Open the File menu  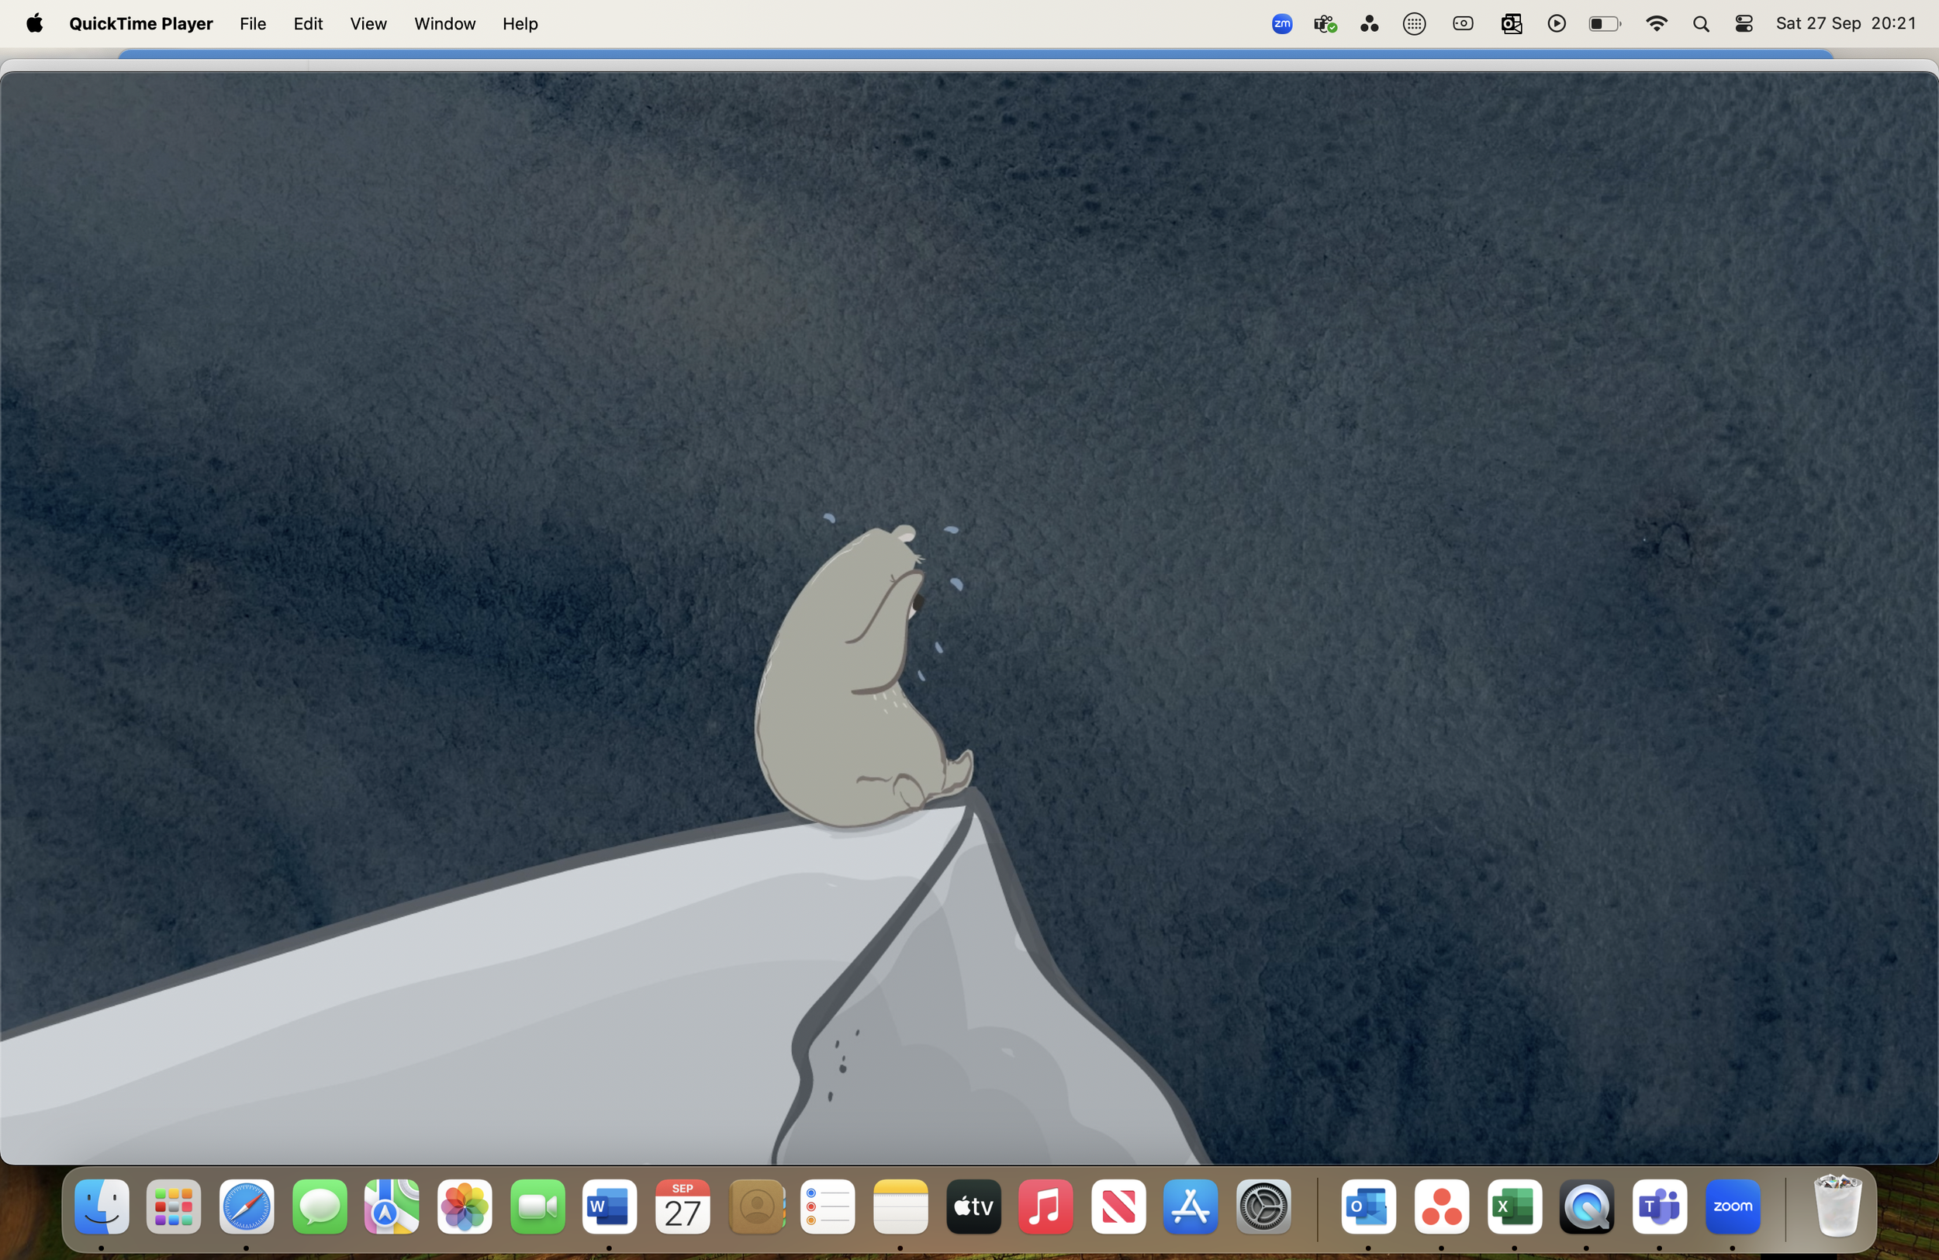click(x=253, y=23)
